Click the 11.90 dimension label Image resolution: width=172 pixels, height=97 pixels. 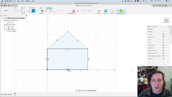pos(67,69)
